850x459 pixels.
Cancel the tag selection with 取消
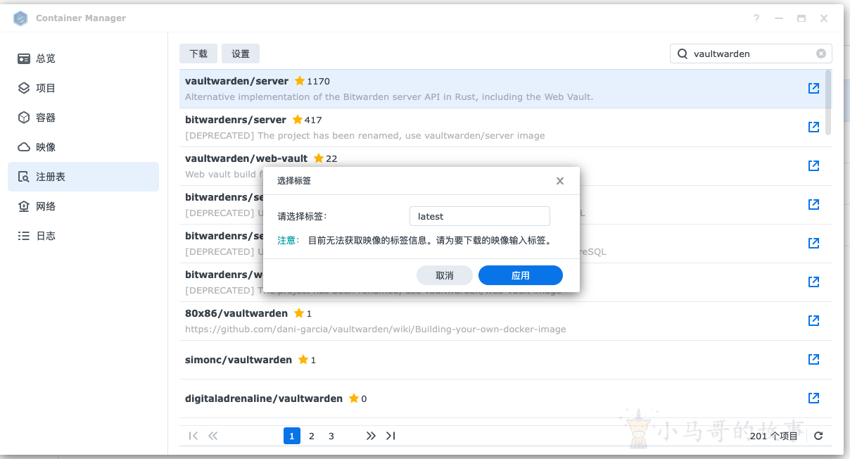445,275
